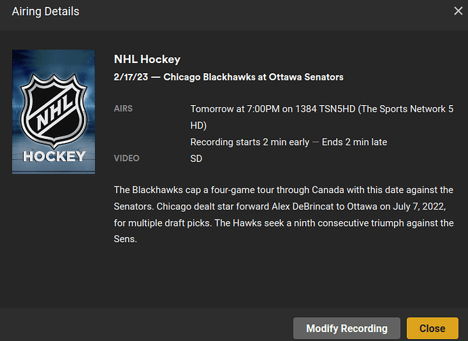Click the word Sens. ending the description
This screenshot has height=341, width=468.
[125, 239]
